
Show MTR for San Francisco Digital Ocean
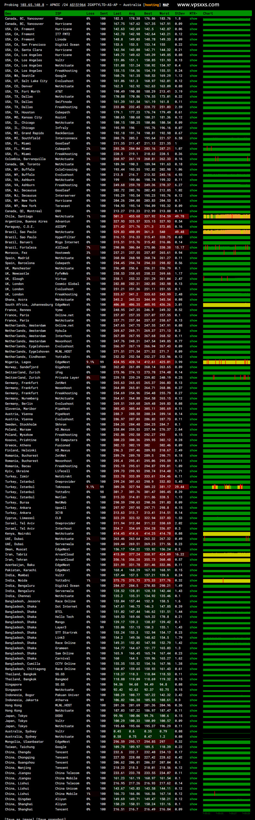coord(193,44)
